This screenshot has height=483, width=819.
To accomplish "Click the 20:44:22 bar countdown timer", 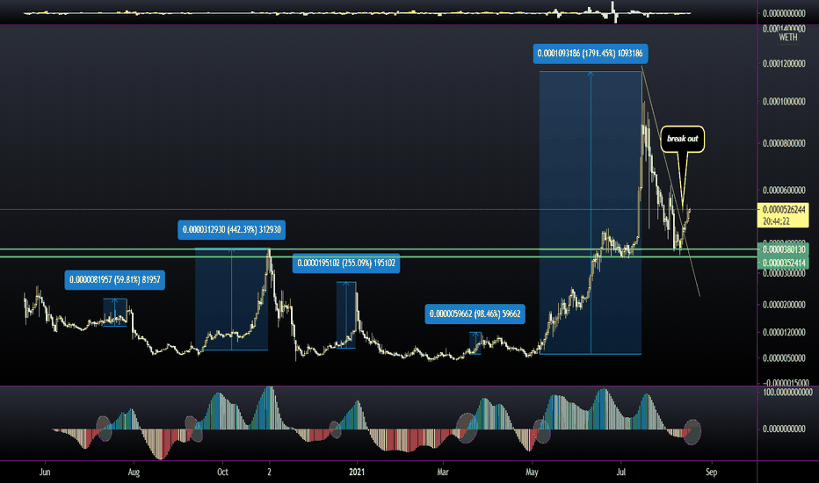I will [776, 221].
